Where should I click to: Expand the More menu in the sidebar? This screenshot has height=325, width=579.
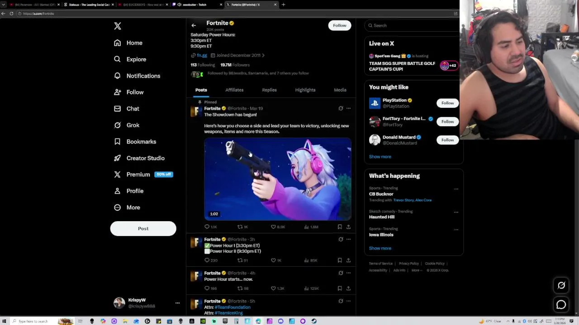point(127,207)
